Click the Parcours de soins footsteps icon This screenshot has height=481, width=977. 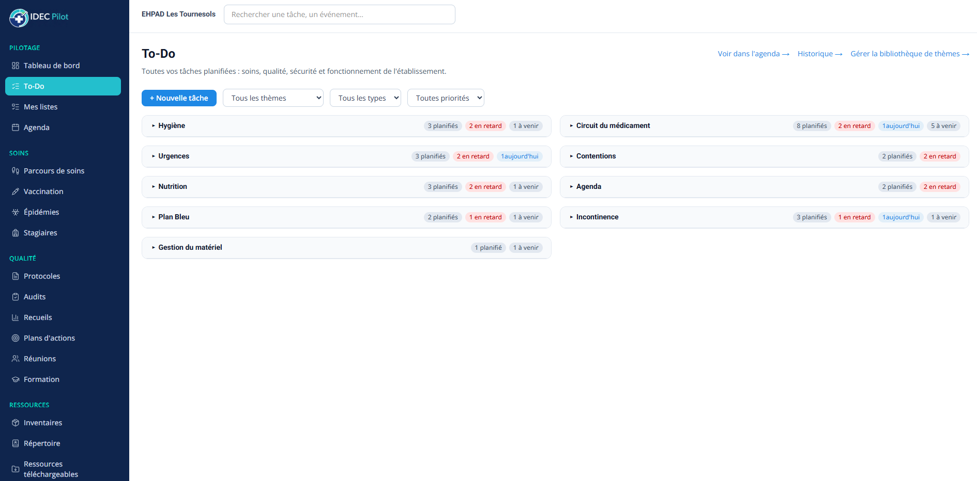[x=16, y=171]
